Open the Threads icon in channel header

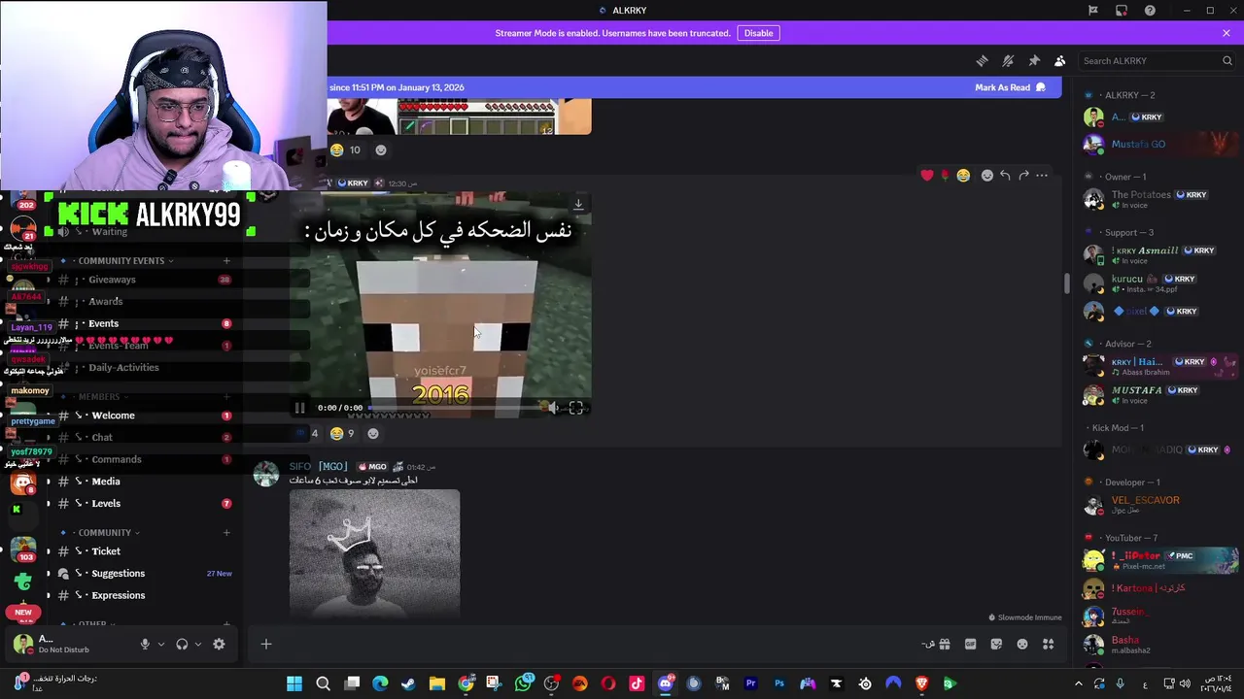pyautogui.click(x=982, y=60)
